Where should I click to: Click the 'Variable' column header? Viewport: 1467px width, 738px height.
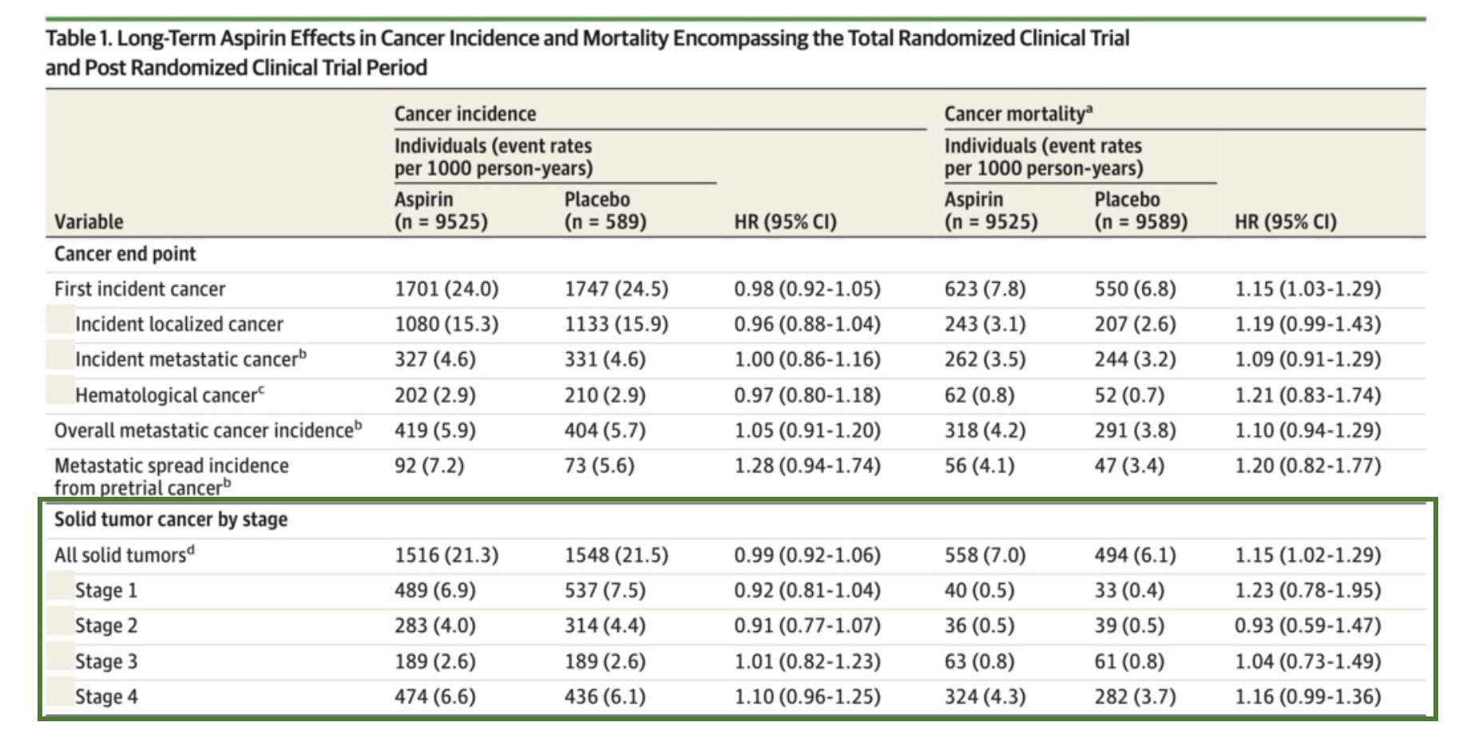(x=89, y=221)
